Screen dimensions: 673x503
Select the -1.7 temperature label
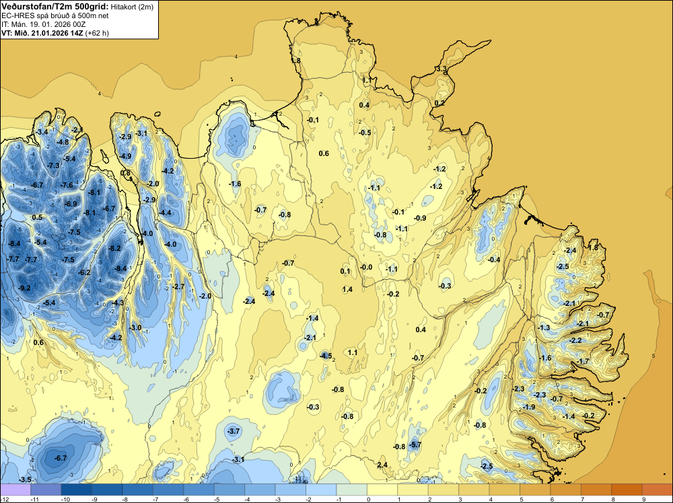click(583, 361)
